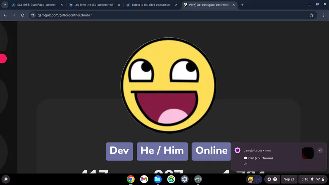Viewport: 329px width, 185px height.
Task: Open Settings gear from the shelf
Action: click(185, 179)
